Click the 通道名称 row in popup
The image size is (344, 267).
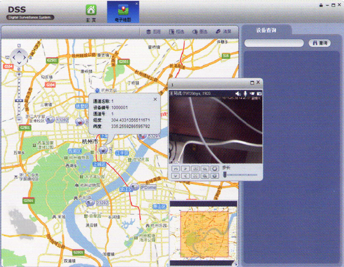point(104,101)
